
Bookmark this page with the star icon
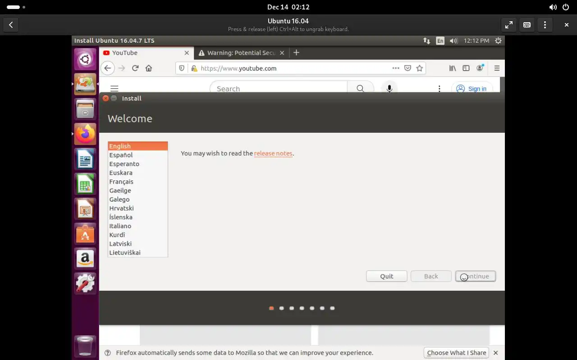coord(420,68)
